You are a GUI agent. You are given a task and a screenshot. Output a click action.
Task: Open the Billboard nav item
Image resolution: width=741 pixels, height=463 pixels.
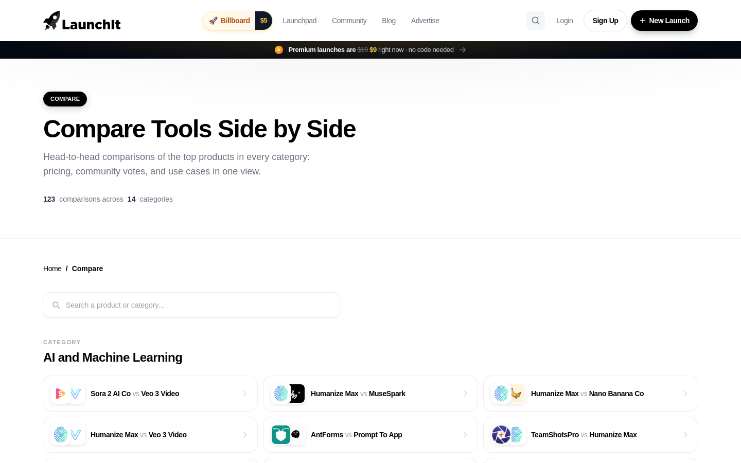pyautogui.click(x=237, y=21)
